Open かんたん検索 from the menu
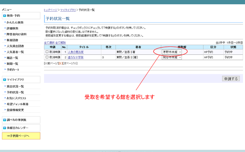245x152 pixels. 15,22
